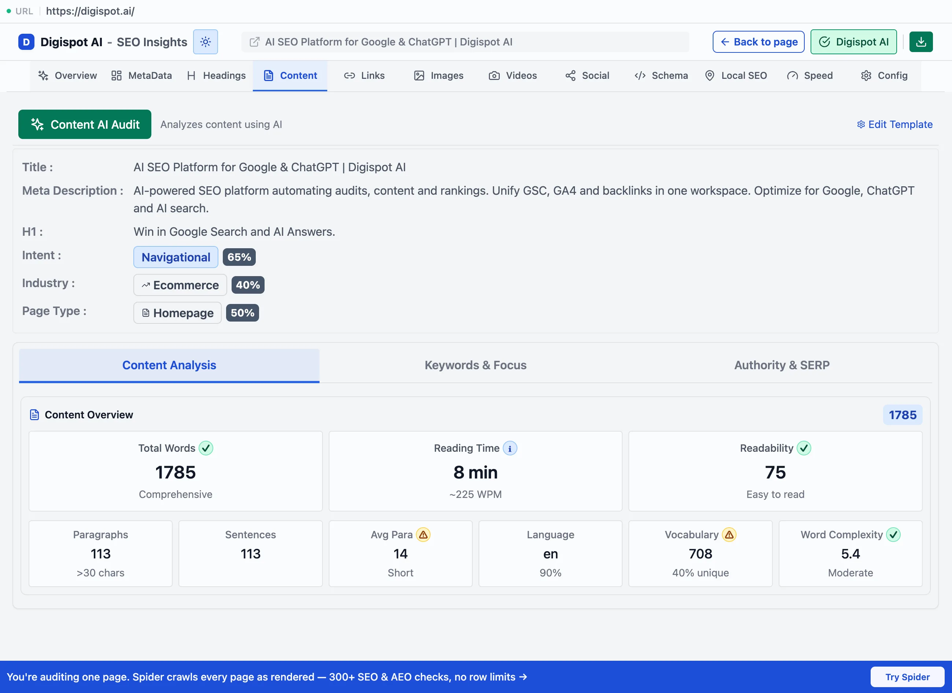The height and width of the screenshot is (693, 952).
Task: Click the Navigational intent badge
Action: click(176, 257)
